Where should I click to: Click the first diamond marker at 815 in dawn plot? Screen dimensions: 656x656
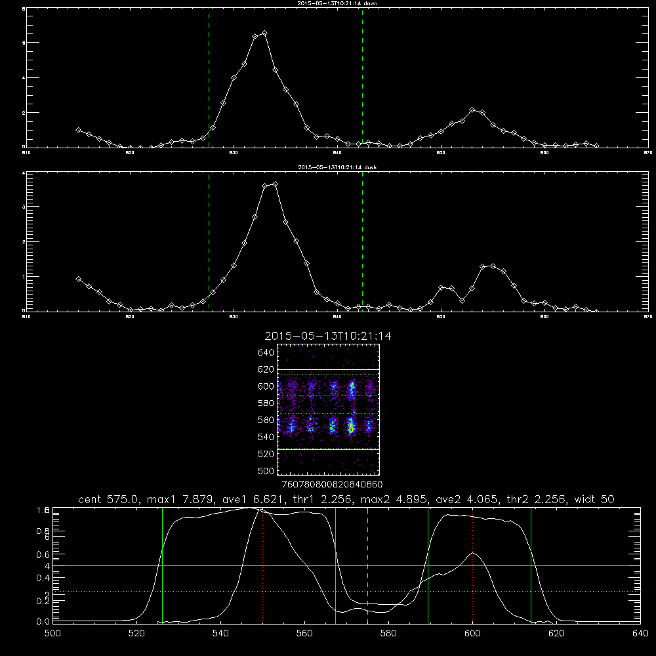coord(78,130)
